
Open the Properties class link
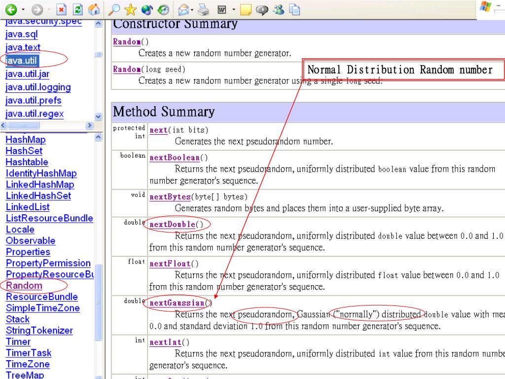point(28,252)
